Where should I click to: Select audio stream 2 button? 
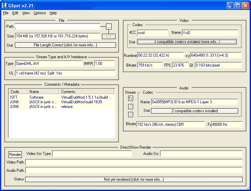(x=130, y=106)
